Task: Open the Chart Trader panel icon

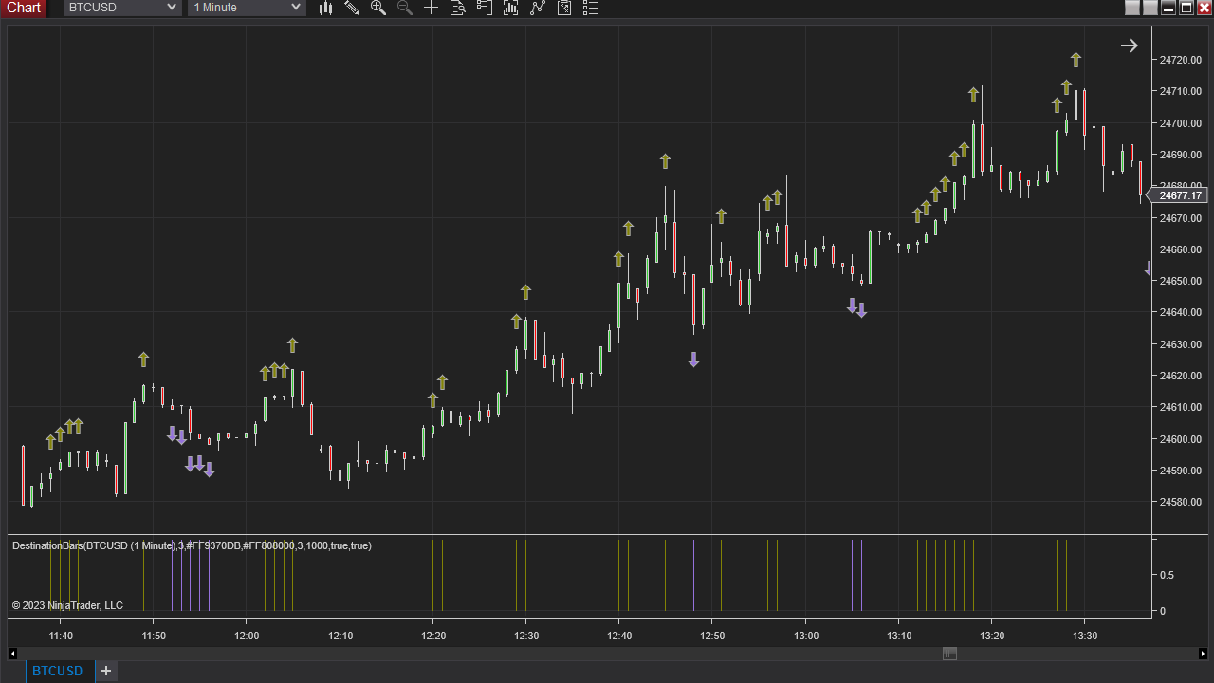Action: point(485,8)
